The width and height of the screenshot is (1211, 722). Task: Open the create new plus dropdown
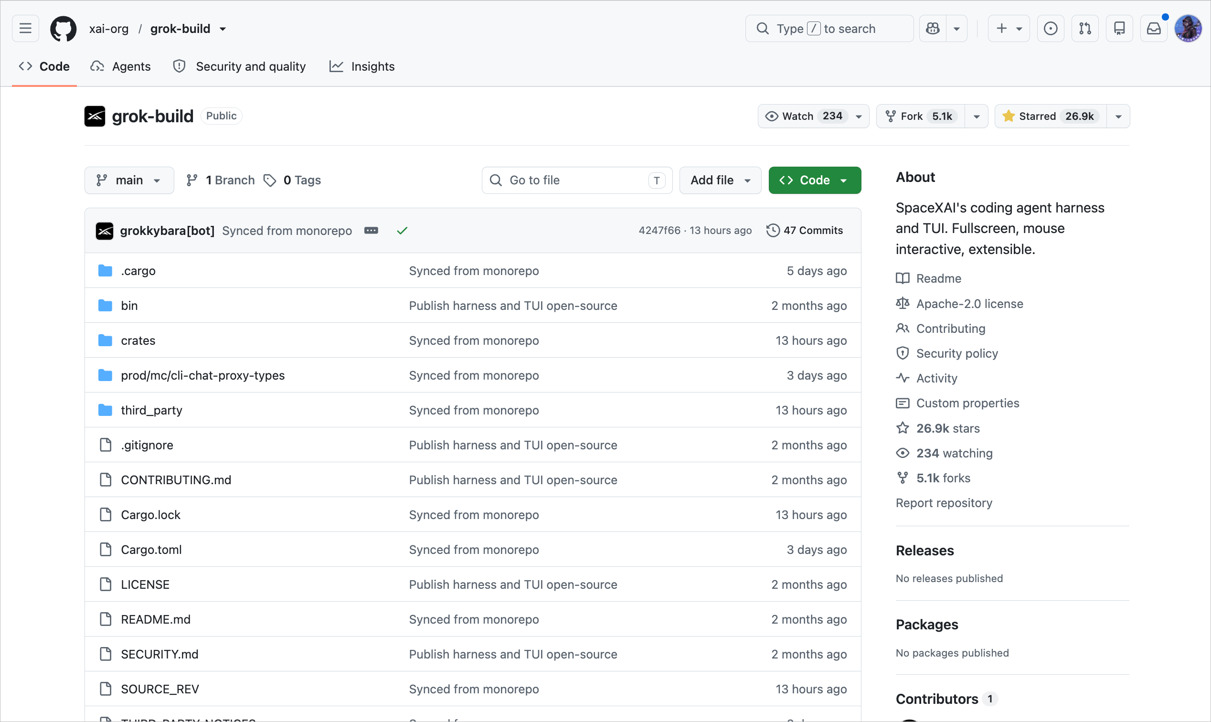pos(1009,29)
